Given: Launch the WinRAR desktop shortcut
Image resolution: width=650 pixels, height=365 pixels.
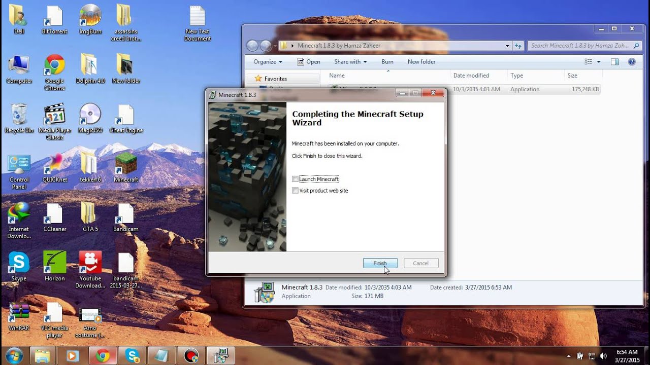Looking at the screenshot, I should [19, 316].
